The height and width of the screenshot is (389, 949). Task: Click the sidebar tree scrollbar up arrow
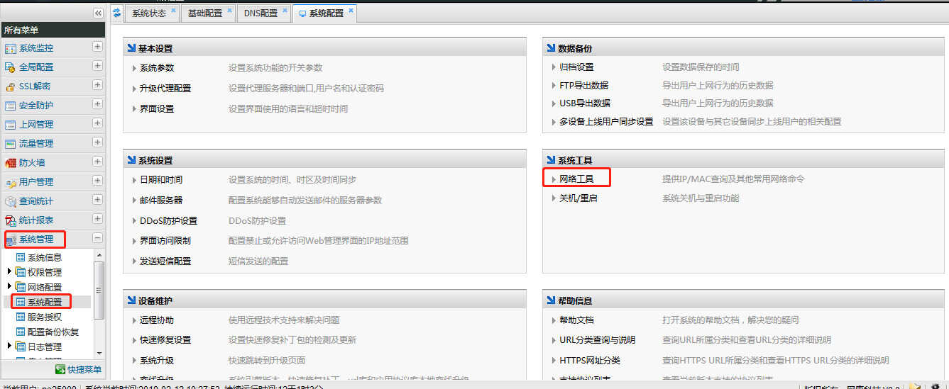(x=99, y=256)
